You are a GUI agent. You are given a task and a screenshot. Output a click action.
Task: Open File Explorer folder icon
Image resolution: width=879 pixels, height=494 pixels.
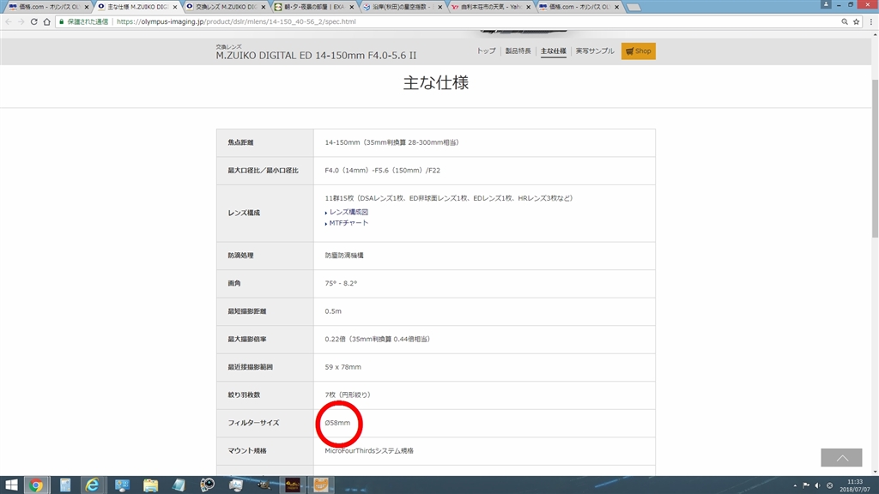150,485
